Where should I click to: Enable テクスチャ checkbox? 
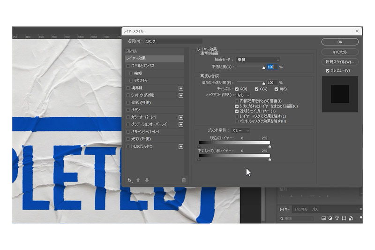click(x=131, y=80)
